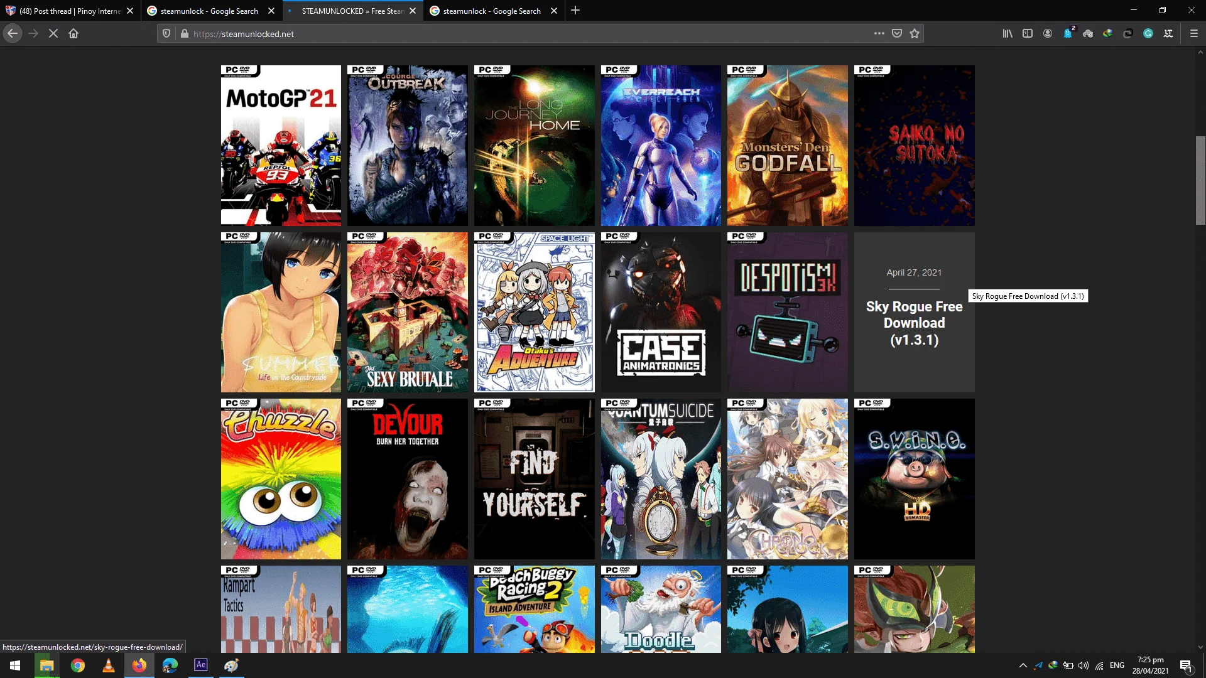This screenshot has width=1206, height=678.
Task: Open the Everreach Project Eden cover
Action: pyautogui.click(x=661, y=146)
